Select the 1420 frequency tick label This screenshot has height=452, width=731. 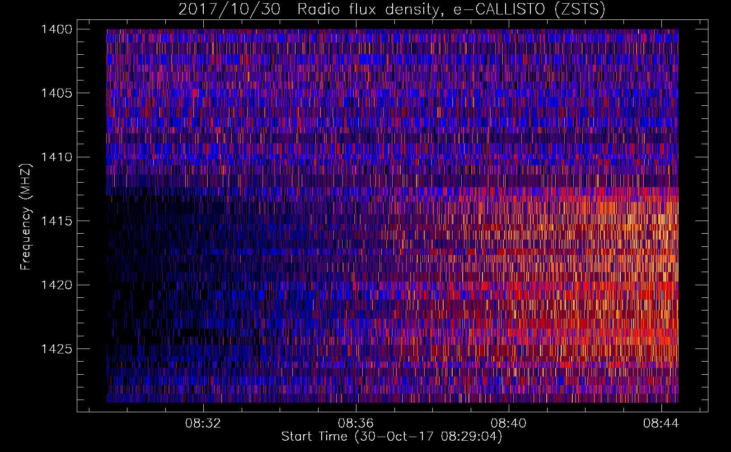pos(56,285)
